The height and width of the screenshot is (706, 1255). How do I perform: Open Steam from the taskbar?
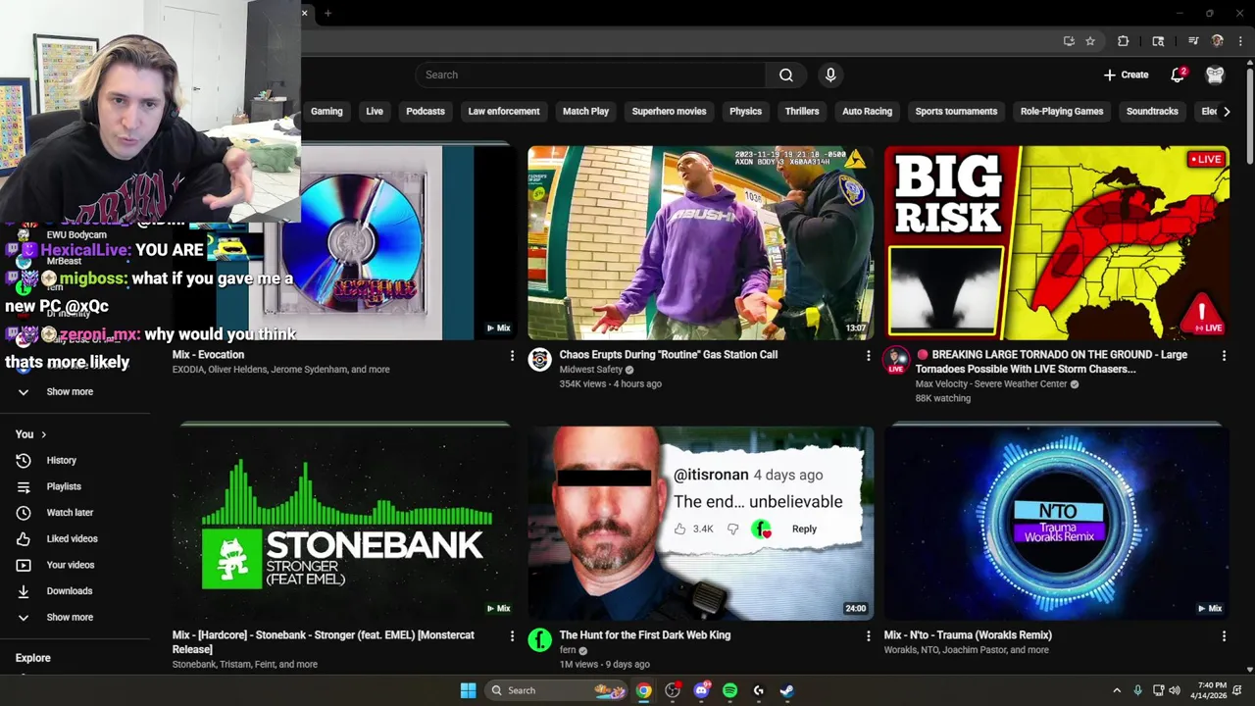tap(786, 690)
